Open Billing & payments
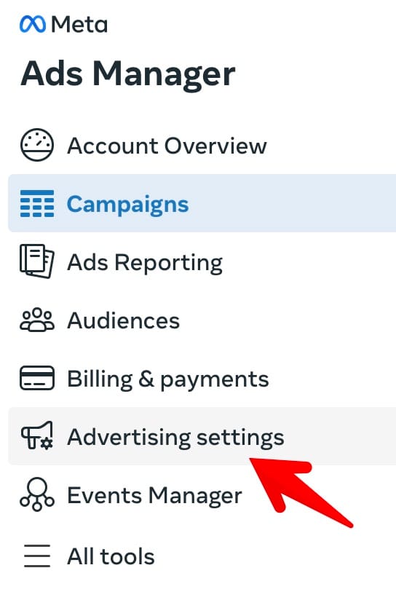Viewport: 396px width, 600px height. [x=202, y=379]
